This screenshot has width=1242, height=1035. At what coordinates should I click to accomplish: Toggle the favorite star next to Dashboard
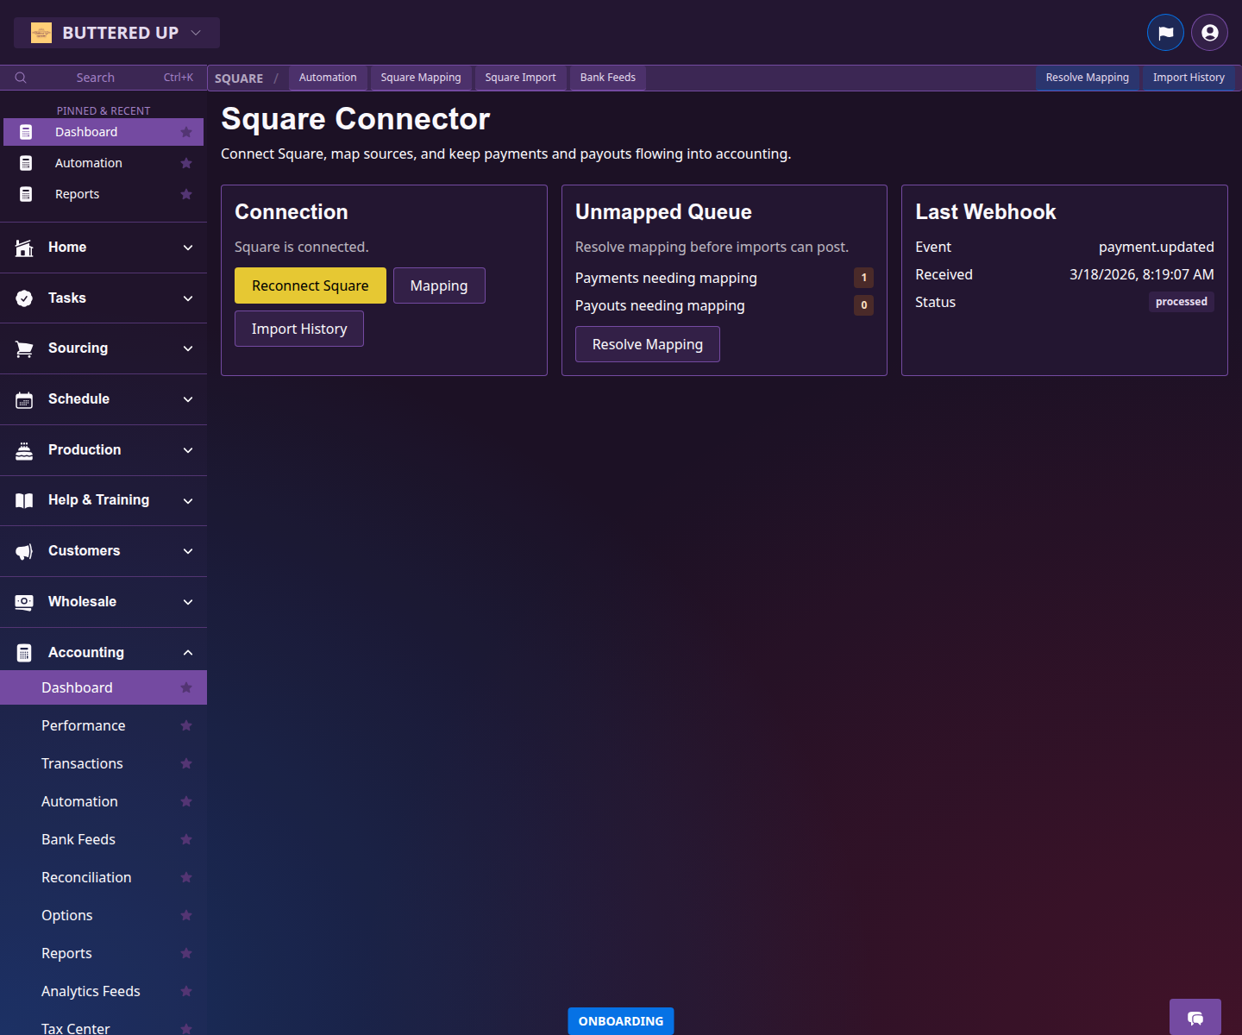186,132
